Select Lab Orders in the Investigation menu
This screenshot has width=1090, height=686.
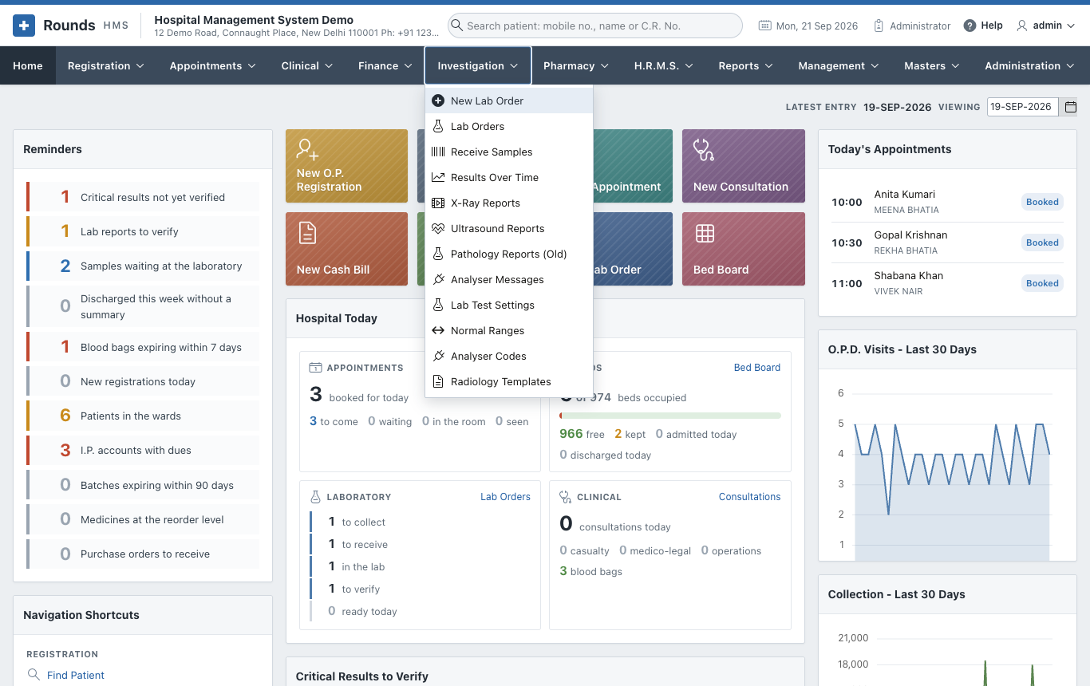coord(509,126)
